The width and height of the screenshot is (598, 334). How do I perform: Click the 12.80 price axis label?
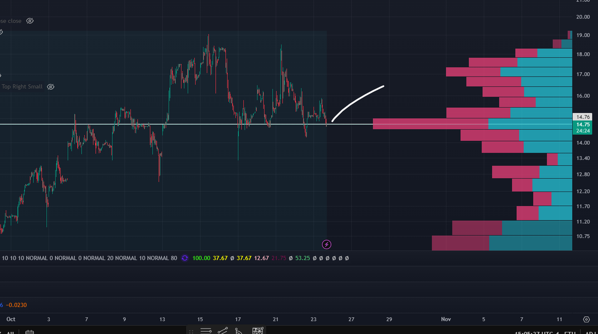pyautogui.click(x=583, y=174)
